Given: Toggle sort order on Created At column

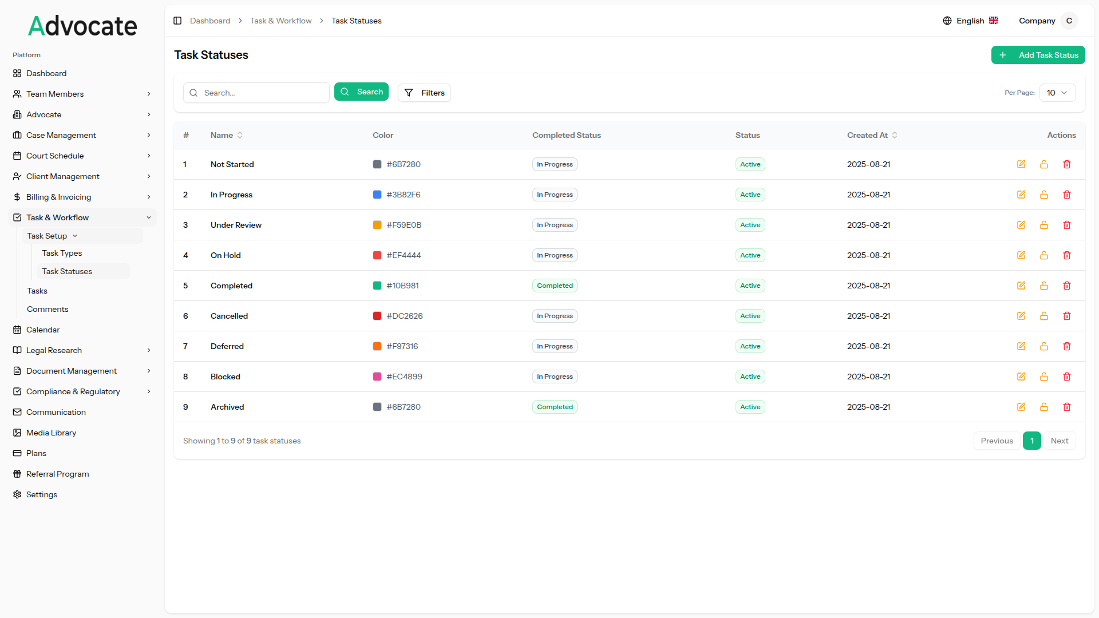Looking at the screenshot, I should click(x=896, y=135).
